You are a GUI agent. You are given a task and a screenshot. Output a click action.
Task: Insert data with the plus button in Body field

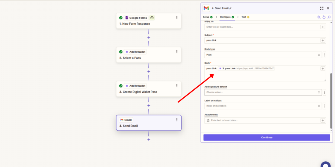(323, 68)
